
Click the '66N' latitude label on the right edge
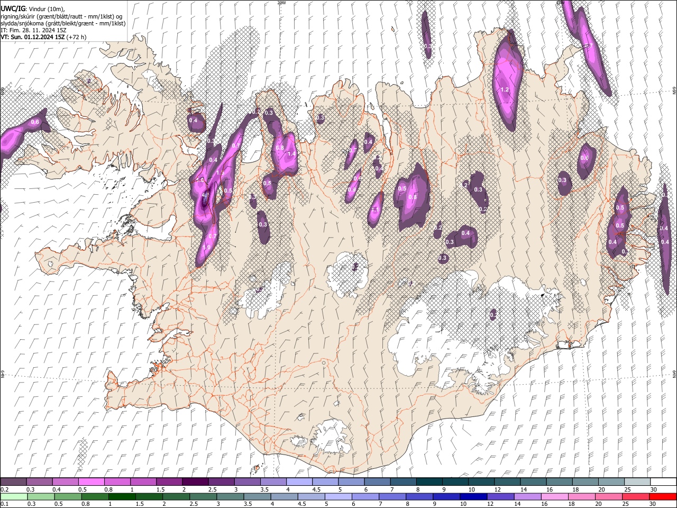674,92
